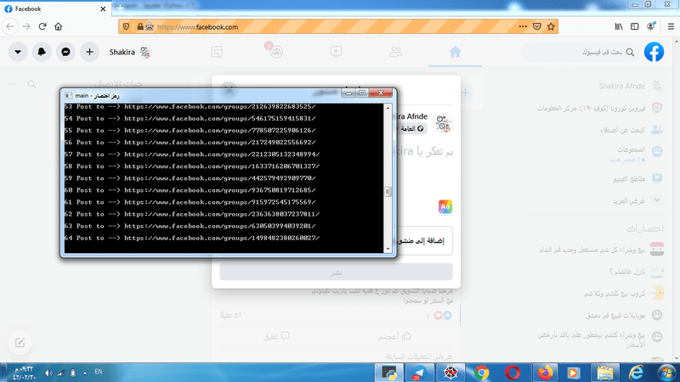Click the grey Post publish button
Viewport: 680px width, 382px height.
coord(336,272)
